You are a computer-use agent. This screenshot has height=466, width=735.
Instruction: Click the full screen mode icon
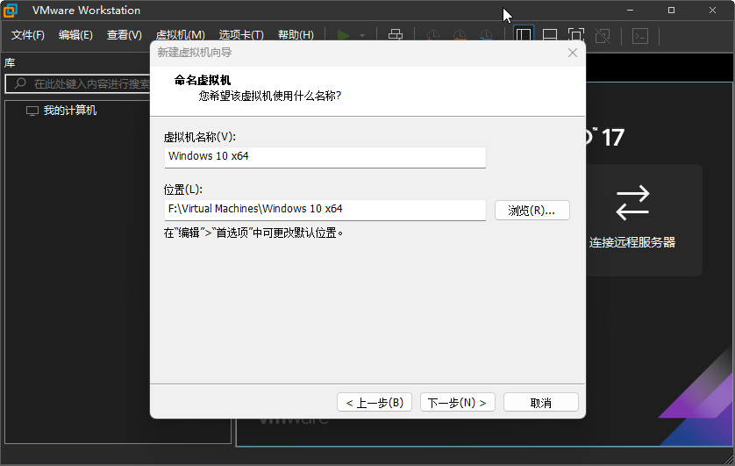pos(576,36)
